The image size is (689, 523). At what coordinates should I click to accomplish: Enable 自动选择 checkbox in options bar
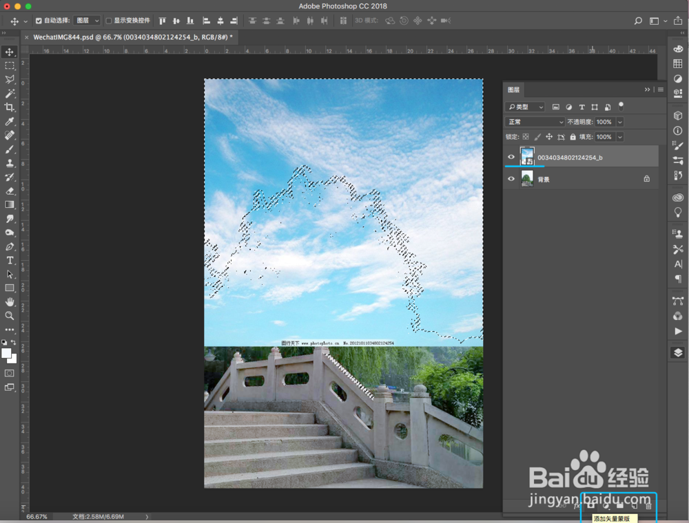point(39,20)
